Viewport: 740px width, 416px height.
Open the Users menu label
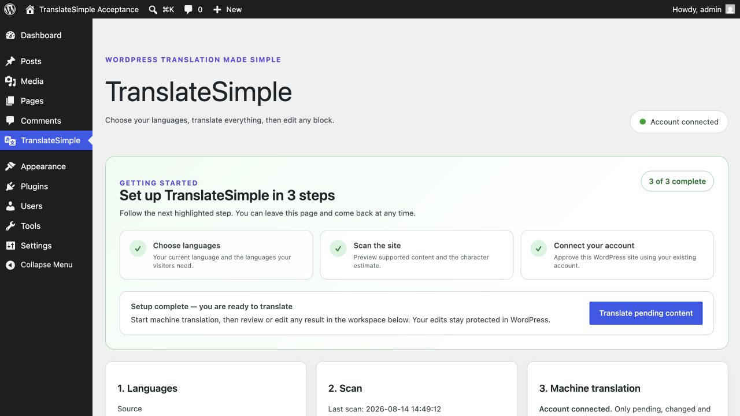tap(32, 206)
